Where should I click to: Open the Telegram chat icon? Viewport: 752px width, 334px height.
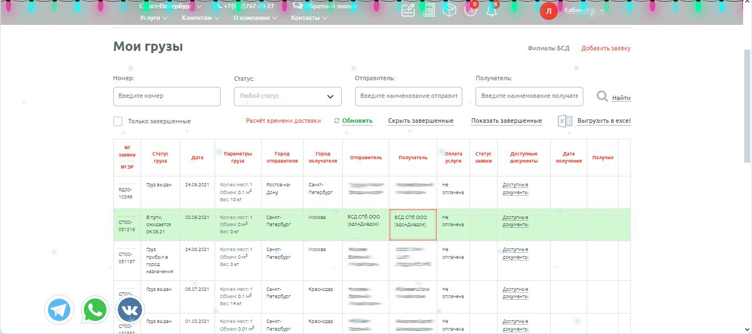point(59,310)
